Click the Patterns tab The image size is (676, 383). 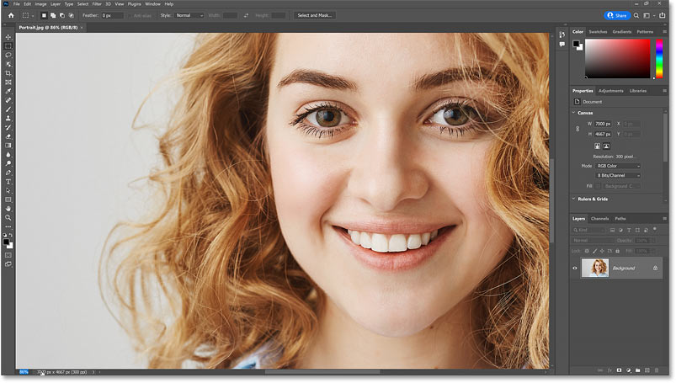point(645,32)
